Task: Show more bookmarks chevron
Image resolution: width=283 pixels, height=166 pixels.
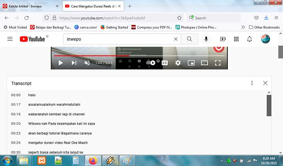Action: 243,27
